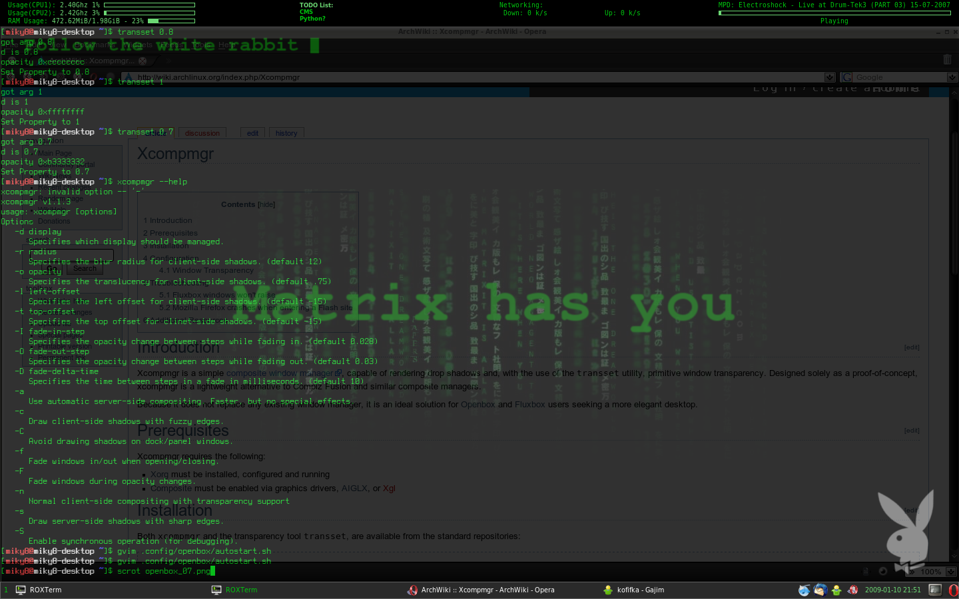
Task: Switch to the ArchWiki Opera taskbar entry
Action: pyautogui.click(x=499, y=590)
